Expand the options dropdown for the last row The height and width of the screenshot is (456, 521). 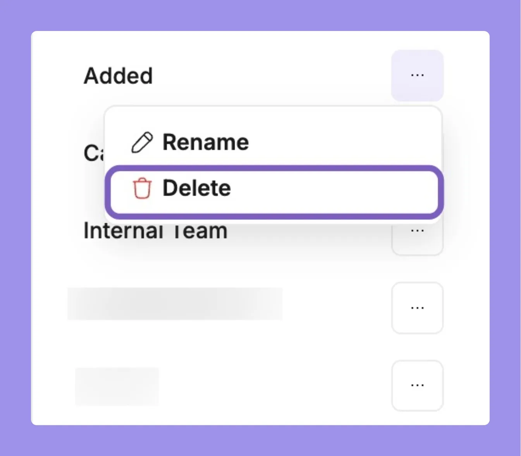coord(417,385)
